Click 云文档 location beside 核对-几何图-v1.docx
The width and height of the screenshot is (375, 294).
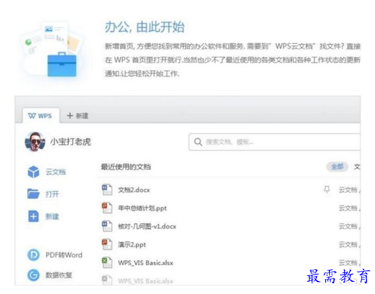[348, 226]
